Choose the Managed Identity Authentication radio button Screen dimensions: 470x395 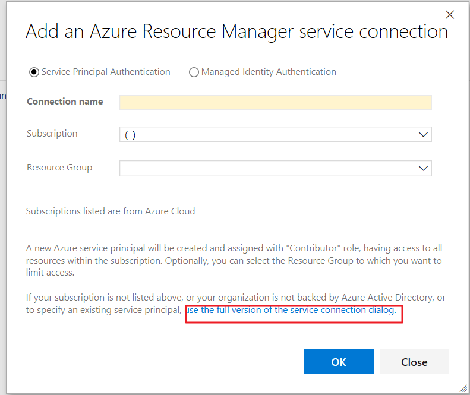pos(194,72)
